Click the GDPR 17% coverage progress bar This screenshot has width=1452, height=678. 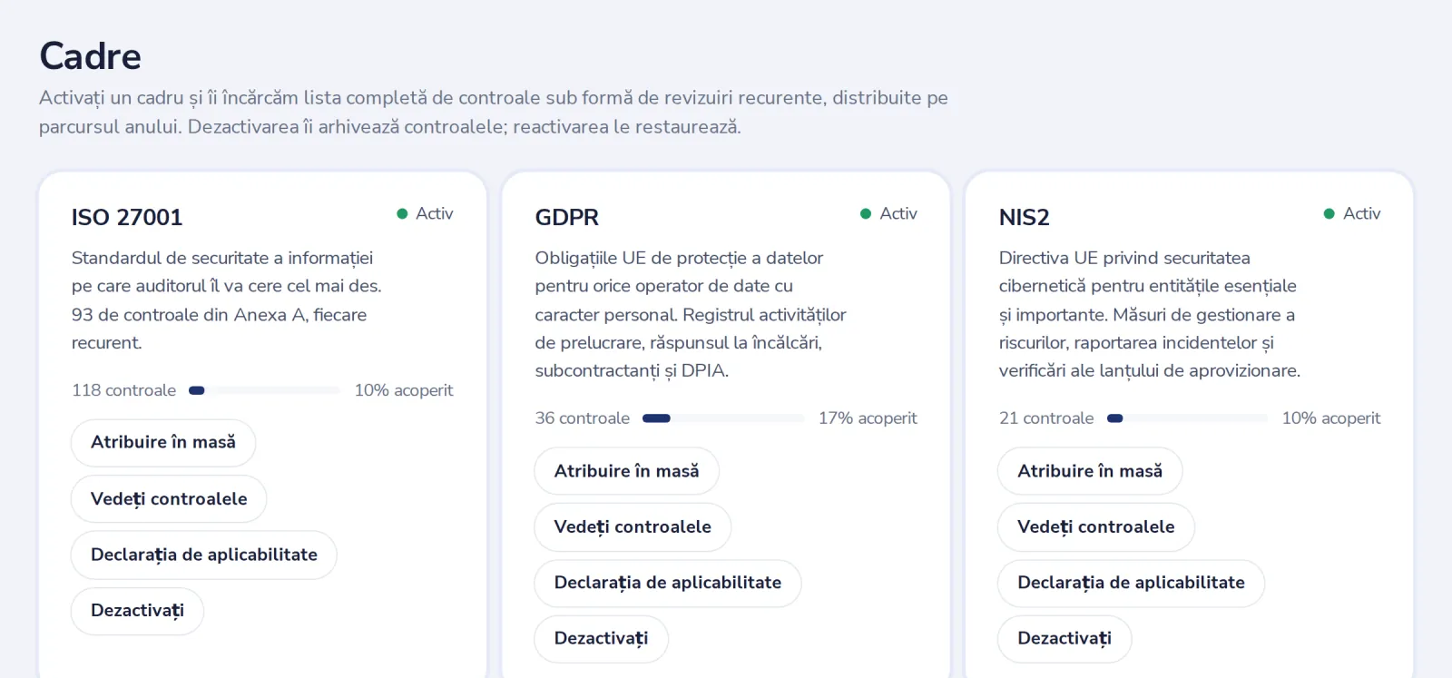723,418
